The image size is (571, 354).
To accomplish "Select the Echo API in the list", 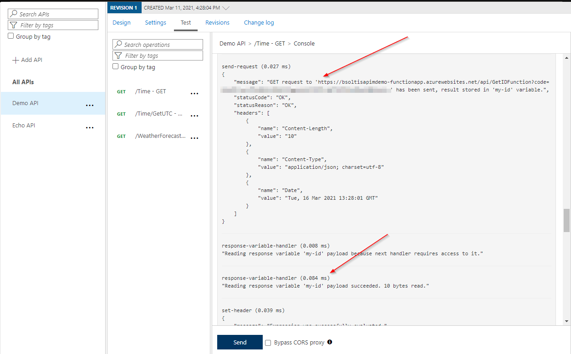I will click(x=24, y=126).
